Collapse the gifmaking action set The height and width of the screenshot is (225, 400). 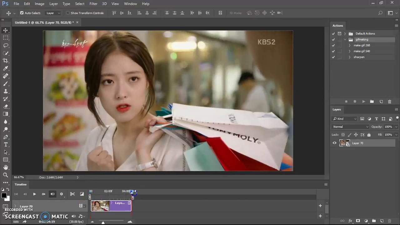[x=345, y=40]
